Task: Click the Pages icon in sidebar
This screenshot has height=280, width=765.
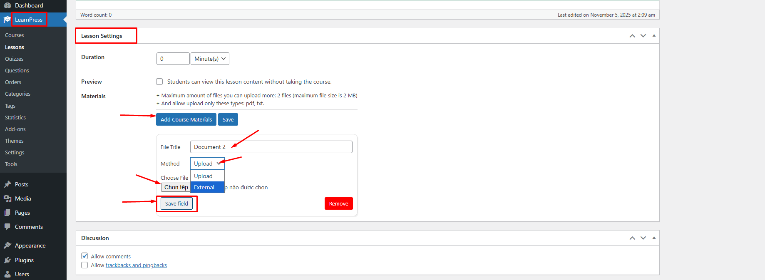Action: [7, 213]
